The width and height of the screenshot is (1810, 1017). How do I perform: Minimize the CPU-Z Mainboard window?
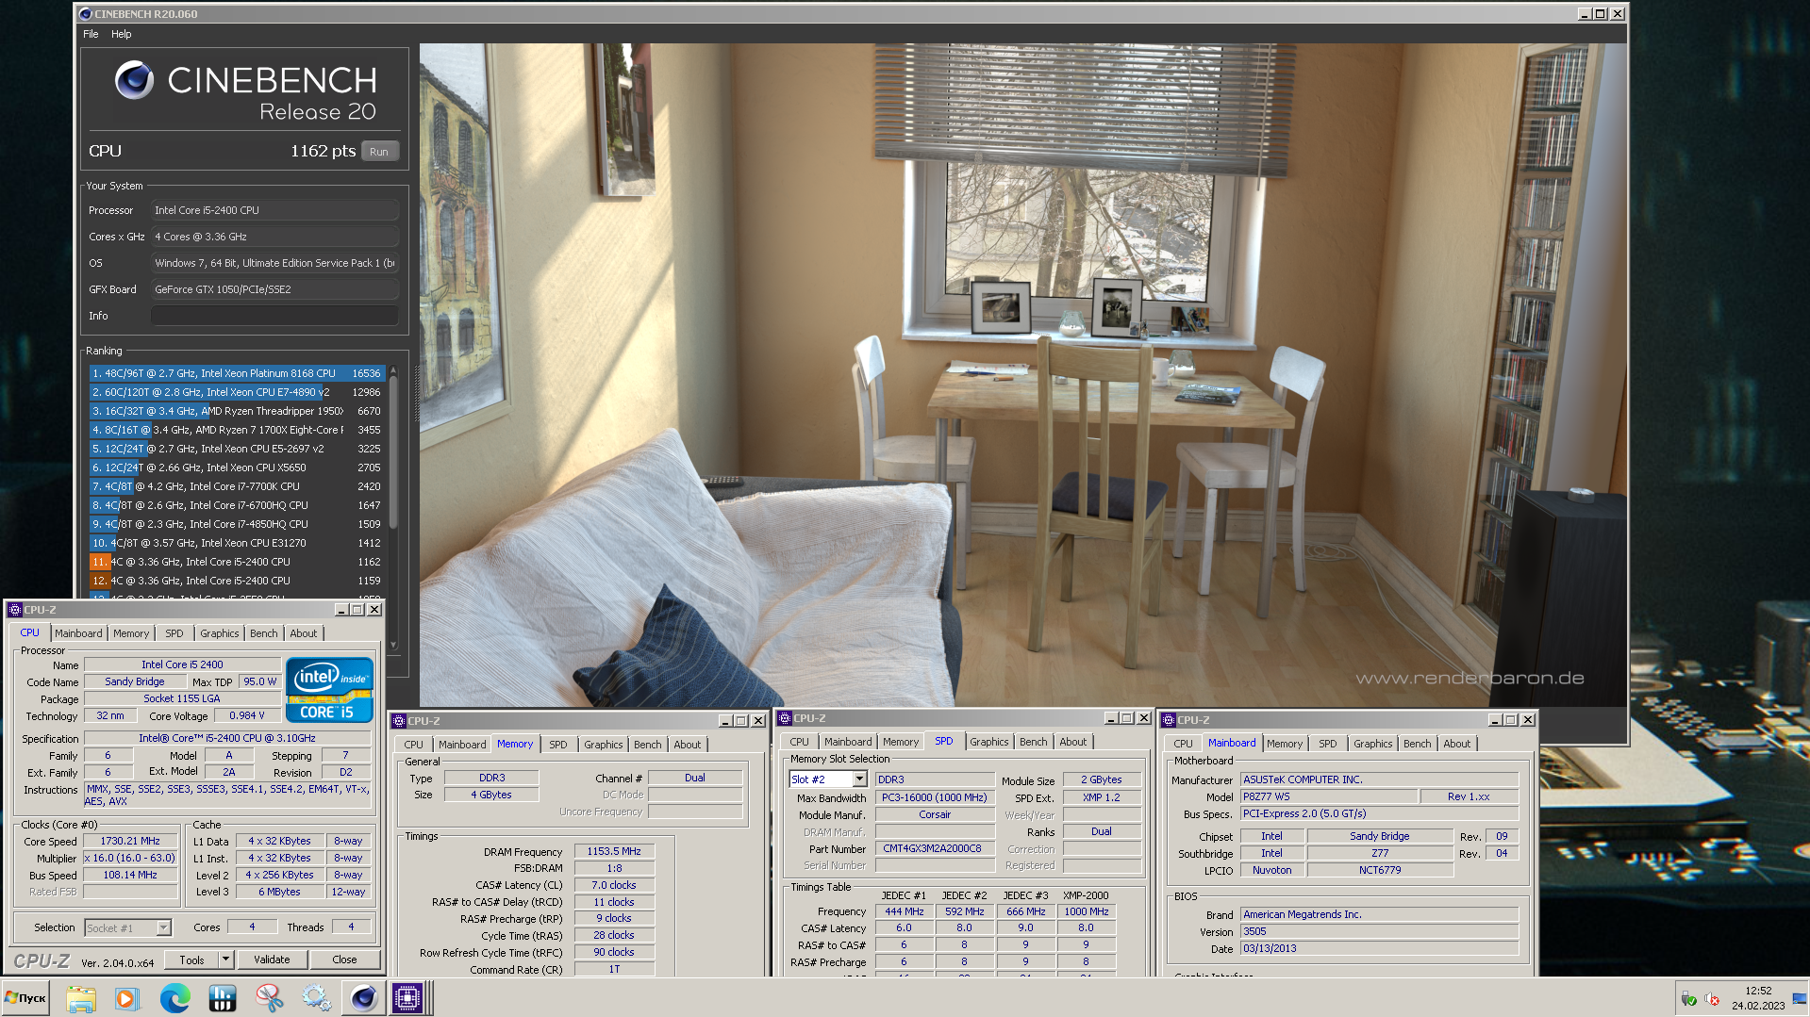click(1495, 720)
